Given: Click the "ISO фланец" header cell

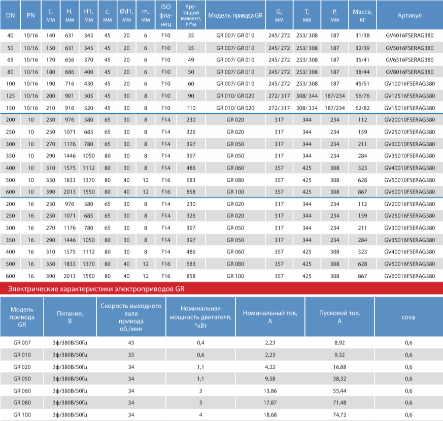Looking at the screenshot, I should click(166, 15).
